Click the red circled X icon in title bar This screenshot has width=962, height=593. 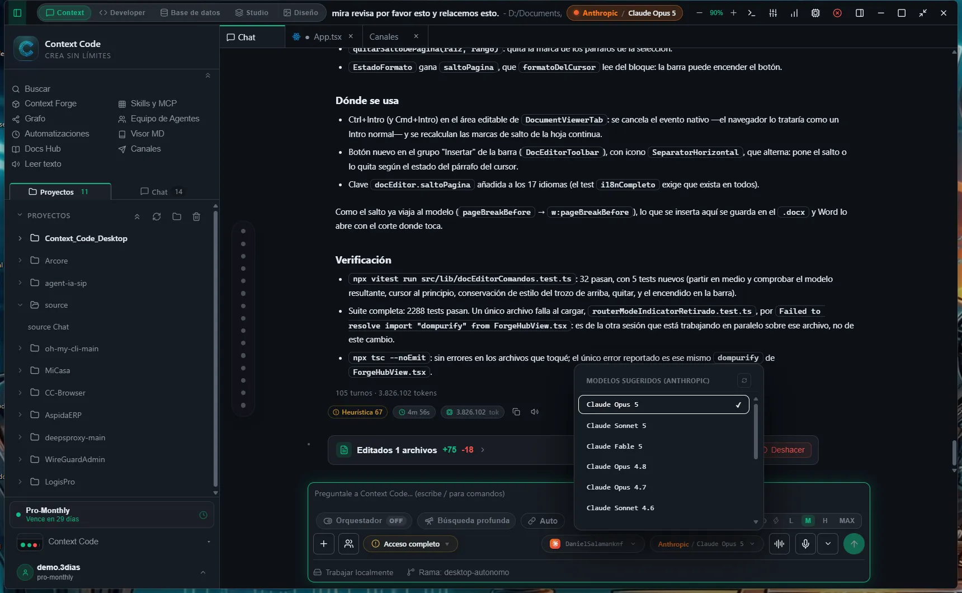click(x=837, y=13)
